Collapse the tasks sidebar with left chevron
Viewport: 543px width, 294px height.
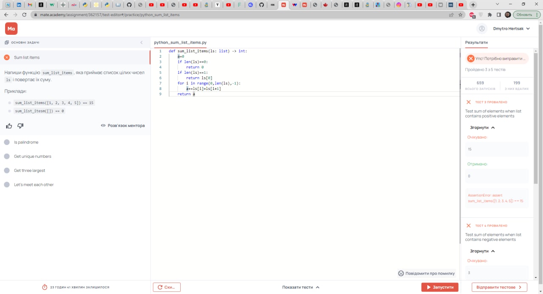[142, 42]
